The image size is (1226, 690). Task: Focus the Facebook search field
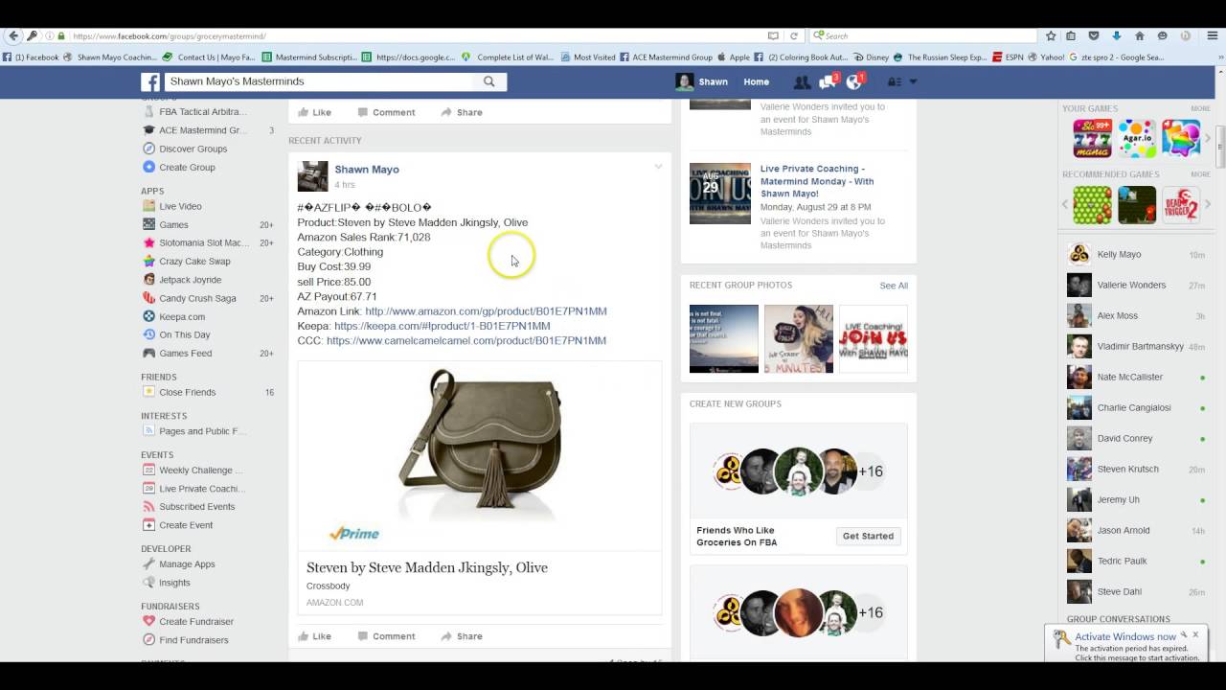[318, 81]
